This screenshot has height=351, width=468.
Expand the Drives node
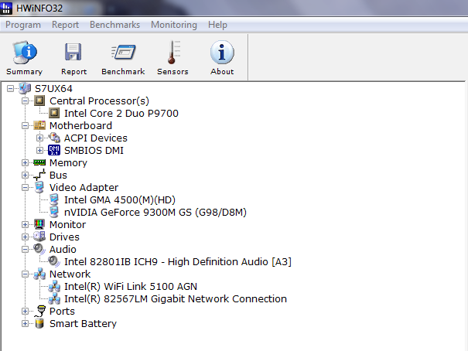[x=25, y=237]
